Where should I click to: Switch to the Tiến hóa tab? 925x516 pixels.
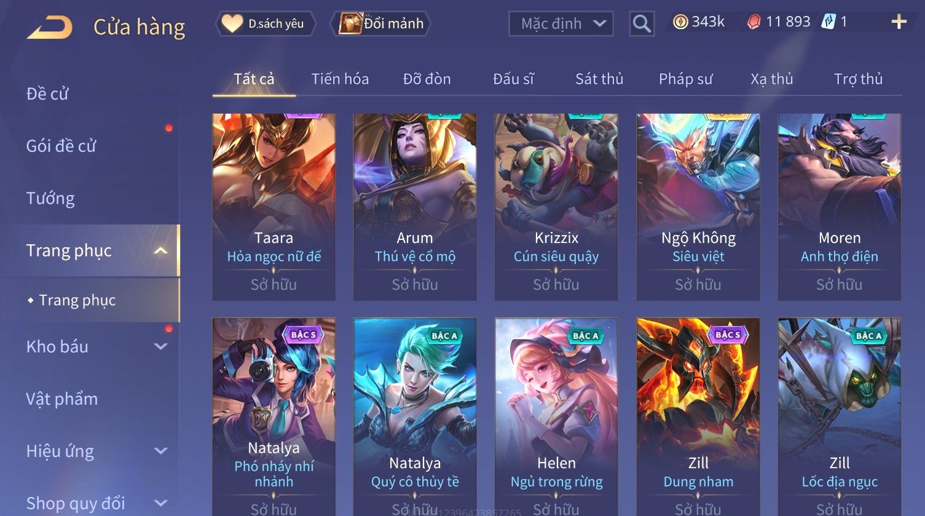click(x=340, y=79)
